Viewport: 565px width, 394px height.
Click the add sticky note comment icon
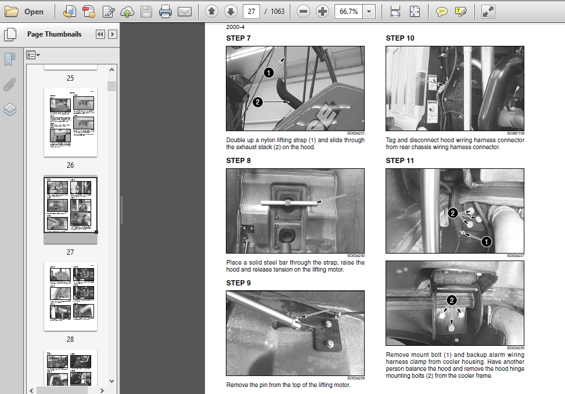point(441,12)
